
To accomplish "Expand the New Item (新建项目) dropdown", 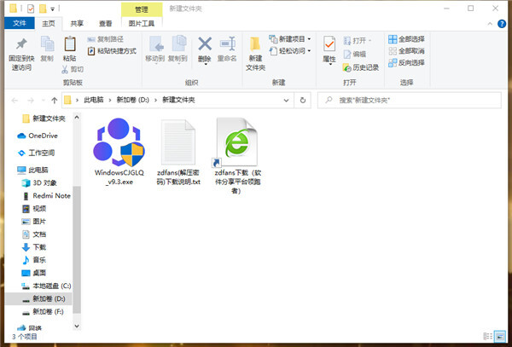I will coord(309,39).
